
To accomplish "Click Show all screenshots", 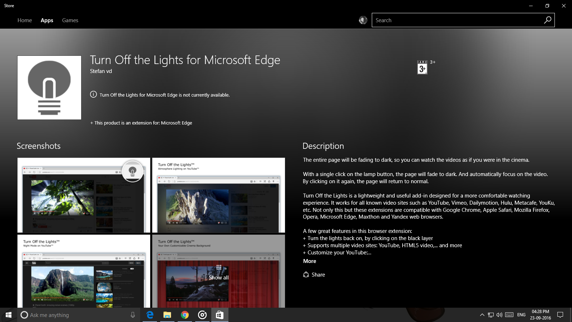I will [218, 273].
